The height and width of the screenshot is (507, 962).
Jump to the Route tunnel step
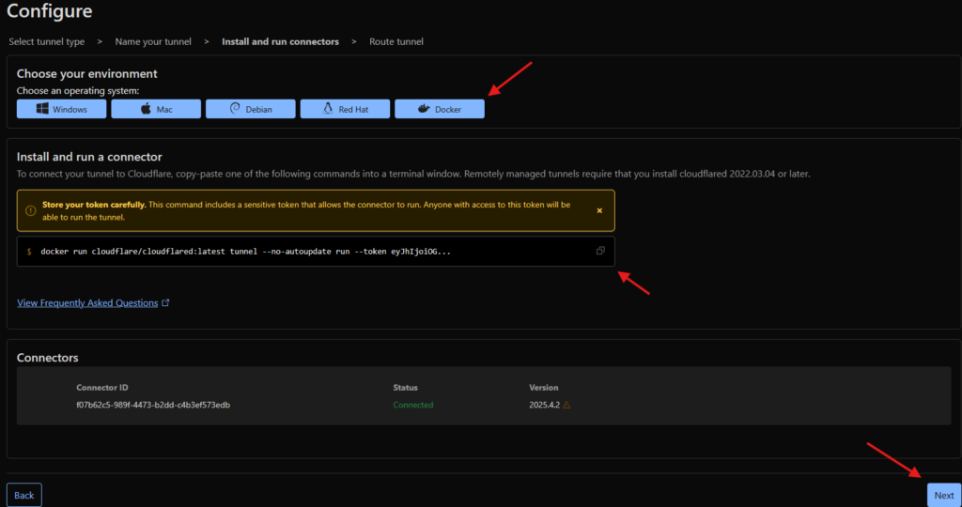point(396,41)
